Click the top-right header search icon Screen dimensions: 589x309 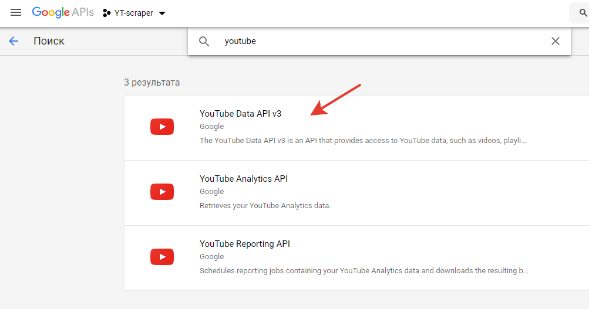click(x=583, y=13)
